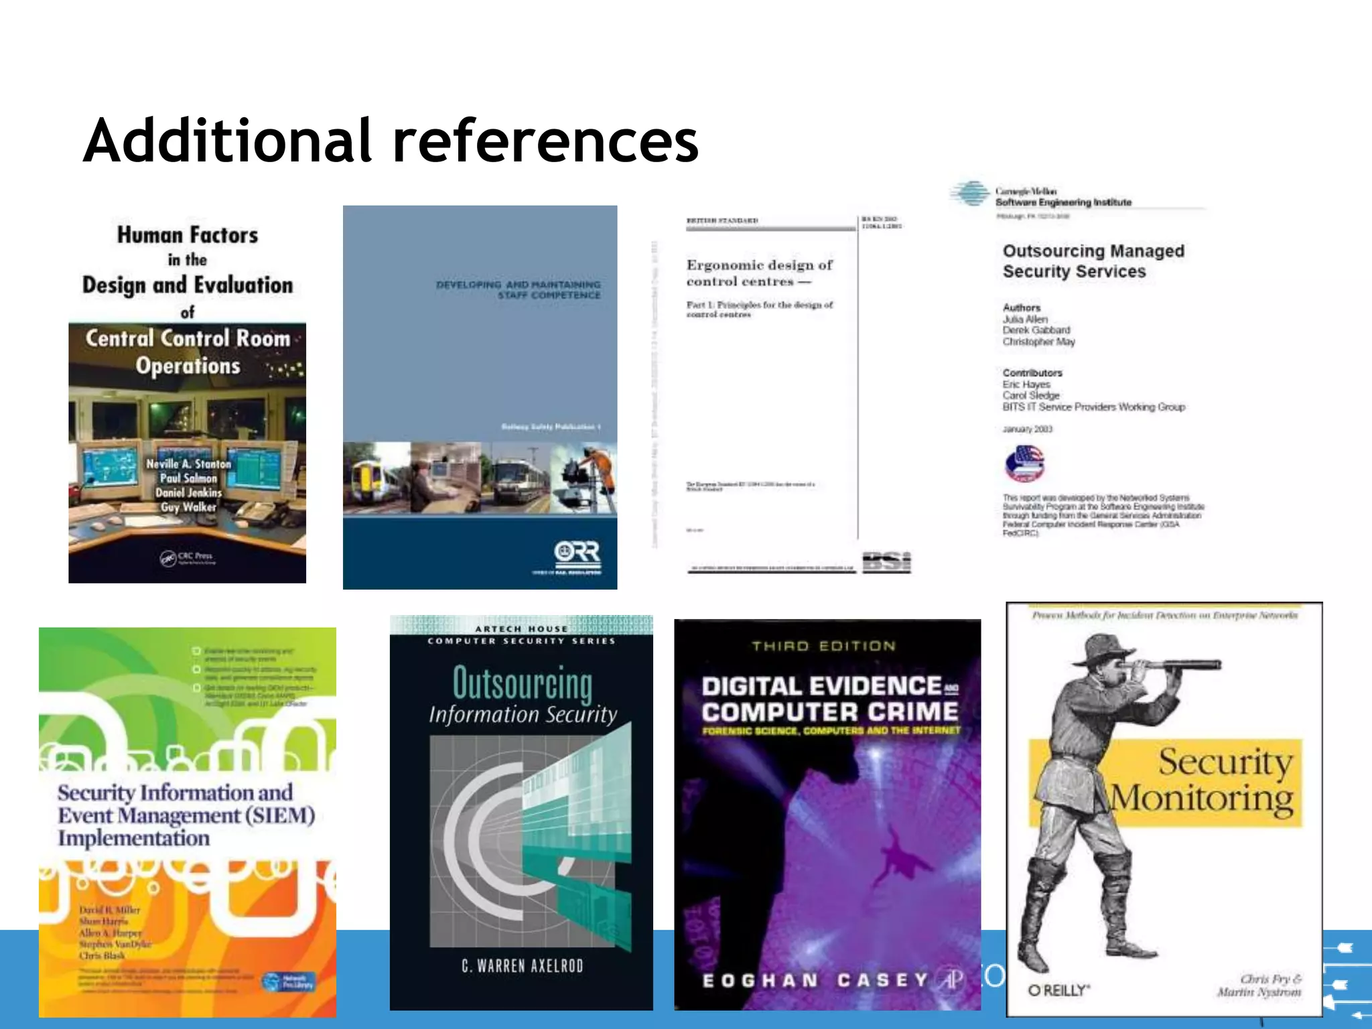1372x1029 pixels.
Task: Select the O'Reilly Security Monitoring book cover
Action: 1164,809
